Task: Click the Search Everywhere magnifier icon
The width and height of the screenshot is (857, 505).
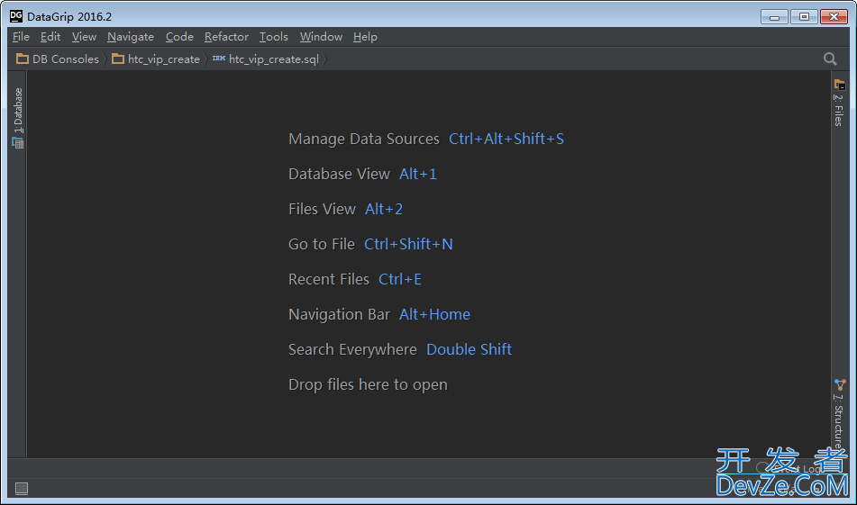Action: click(830, 59)
